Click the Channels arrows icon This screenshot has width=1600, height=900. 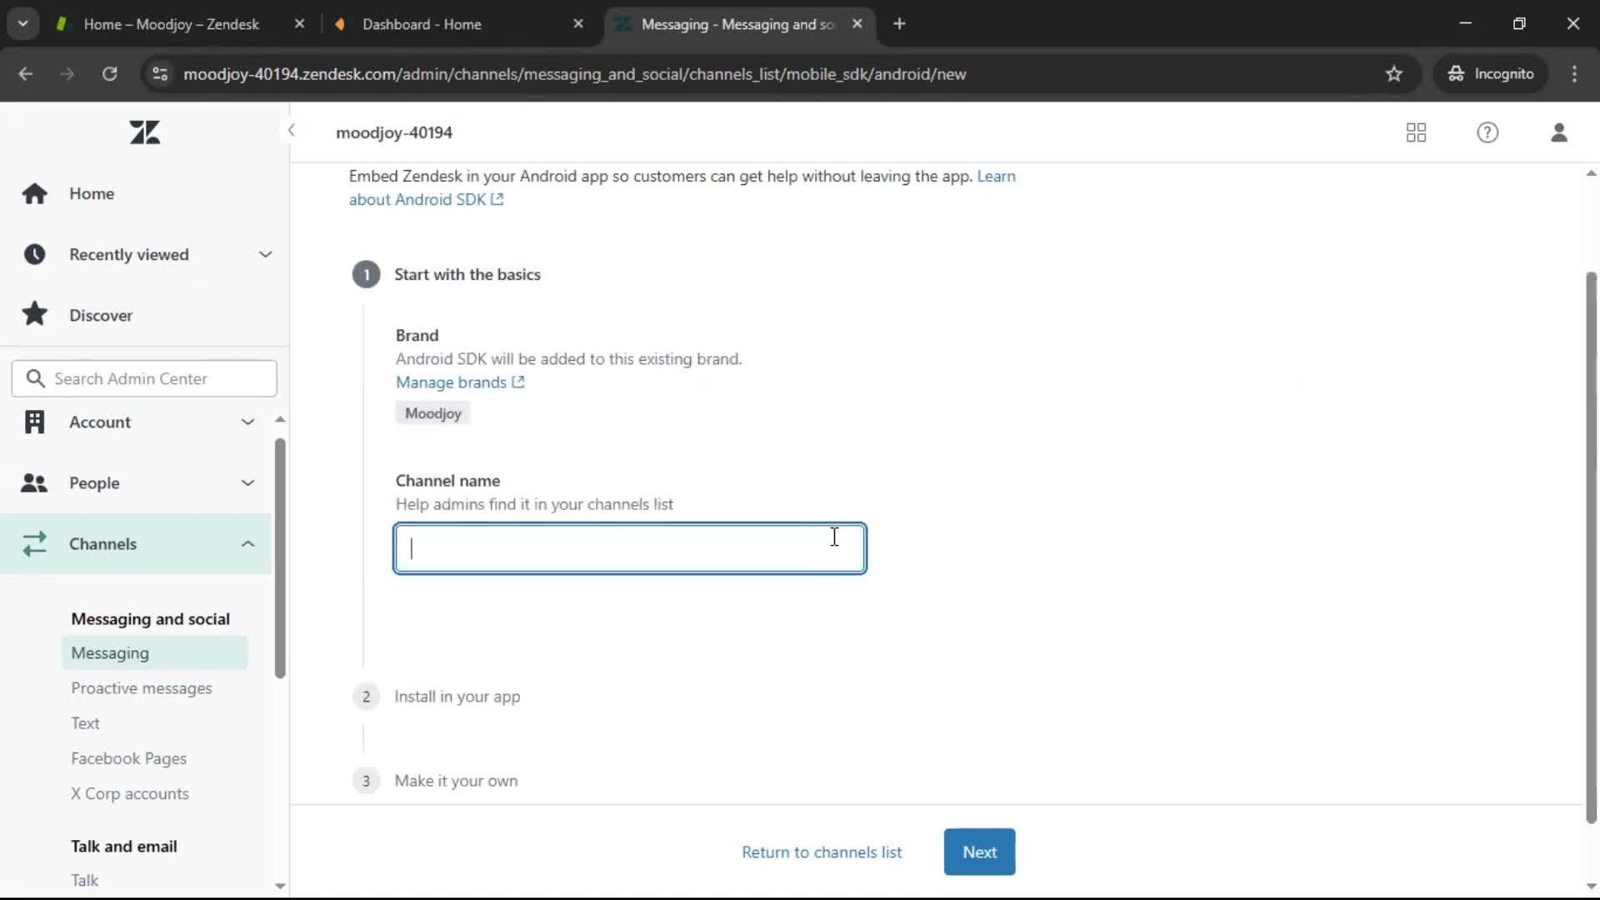tap(34, 543)
